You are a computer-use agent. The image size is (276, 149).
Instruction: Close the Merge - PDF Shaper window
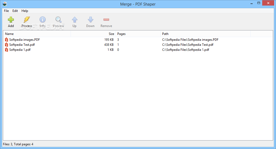(268, 3)
